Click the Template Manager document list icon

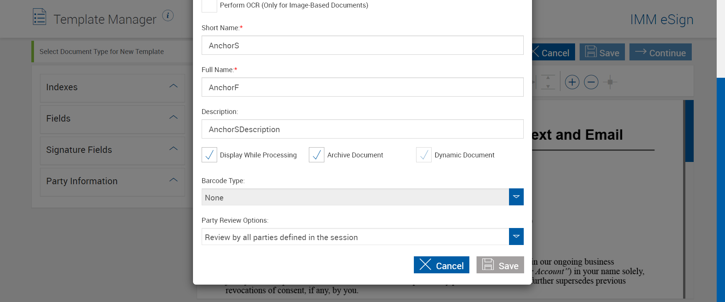click(39, 17)
